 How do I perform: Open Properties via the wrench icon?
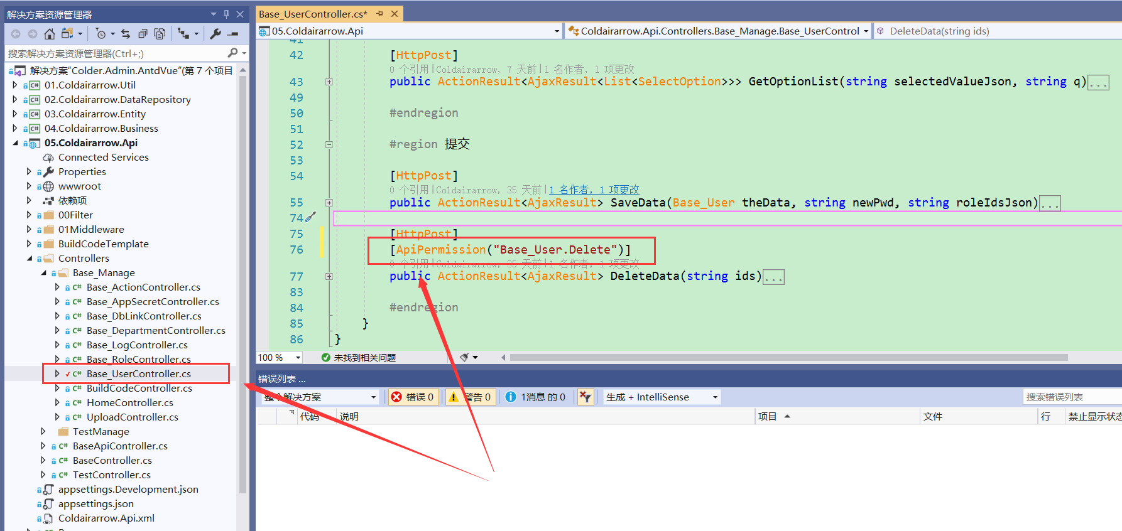tap(215, 34)
